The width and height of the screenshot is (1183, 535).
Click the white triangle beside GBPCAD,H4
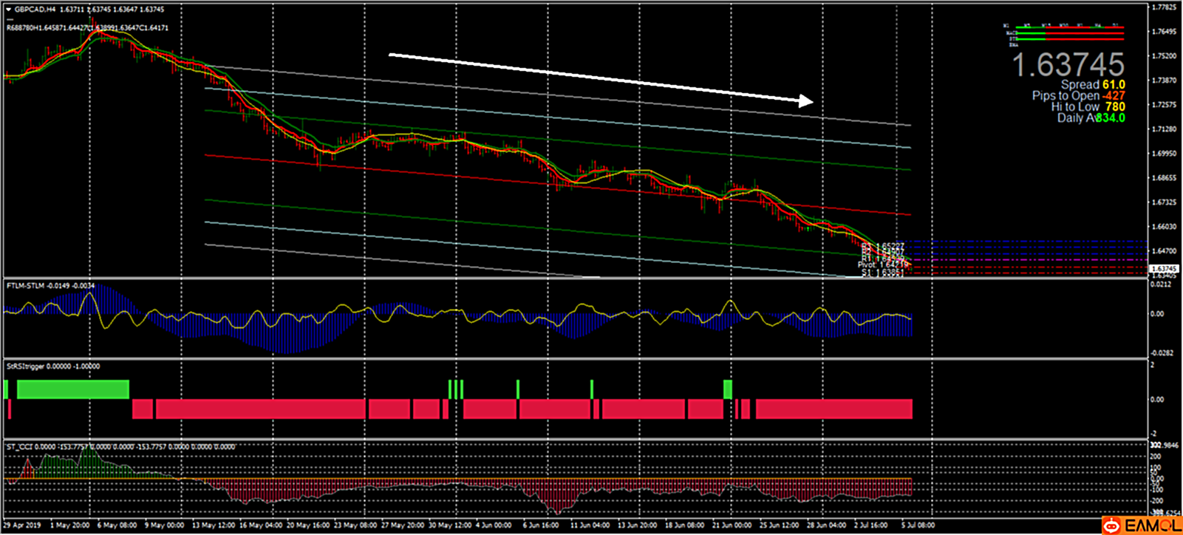tap(9, 10)
